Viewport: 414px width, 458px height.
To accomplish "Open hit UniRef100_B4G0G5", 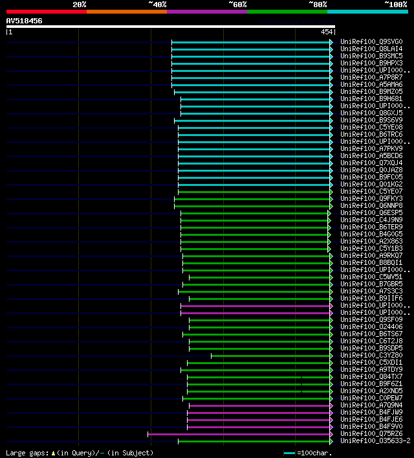I will (x=371, y=235).
